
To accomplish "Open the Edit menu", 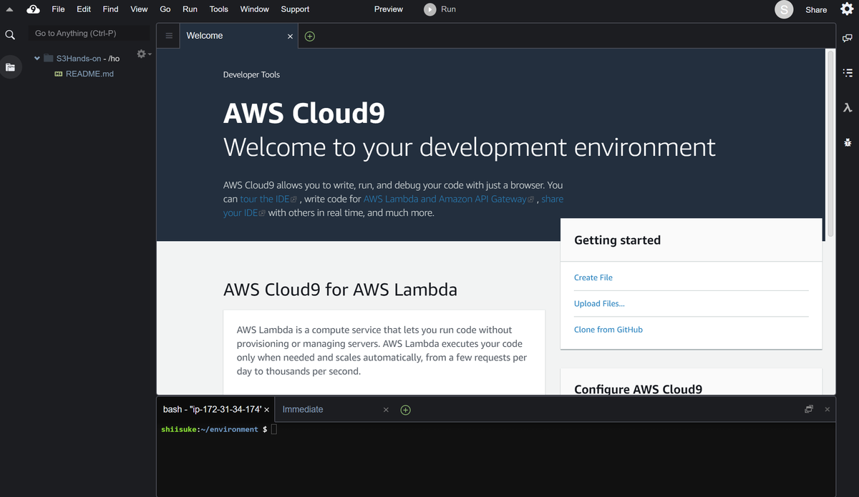I will [84, 9].
